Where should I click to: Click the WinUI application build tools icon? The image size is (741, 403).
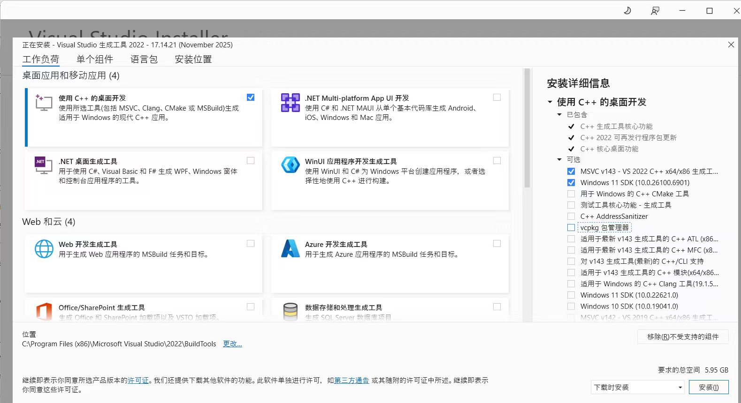(x=290, y=165)
